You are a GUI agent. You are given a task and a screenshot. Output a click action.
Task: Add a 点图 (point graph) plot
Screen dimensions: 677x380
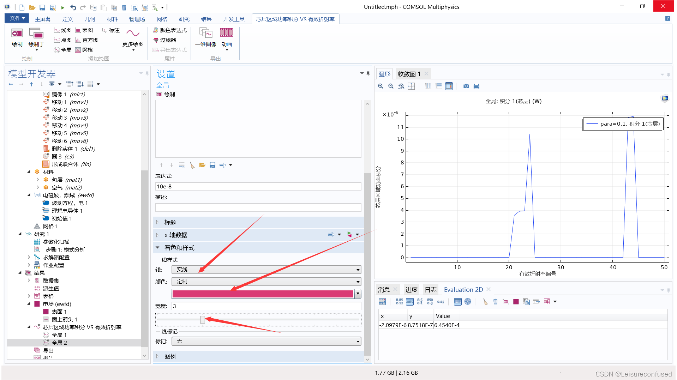tap(63, 40)
